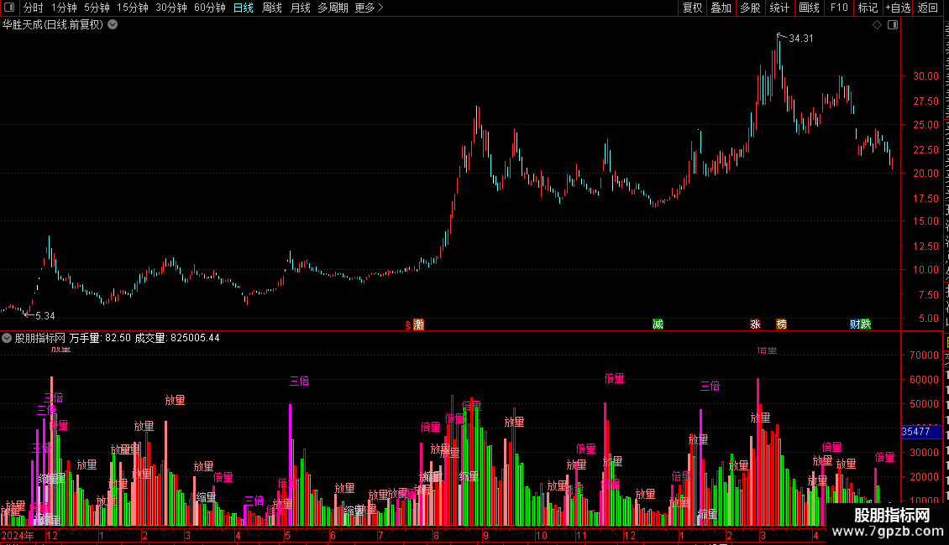Click the blue 财 event marker
949x545 pixels.
click(855, 324)
